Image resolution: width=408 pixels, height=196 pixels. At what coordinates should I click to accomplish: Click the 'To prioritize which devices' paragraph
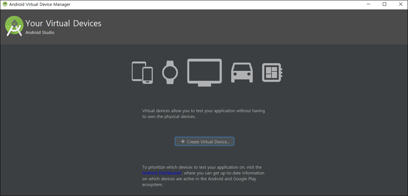click(203, 176)
